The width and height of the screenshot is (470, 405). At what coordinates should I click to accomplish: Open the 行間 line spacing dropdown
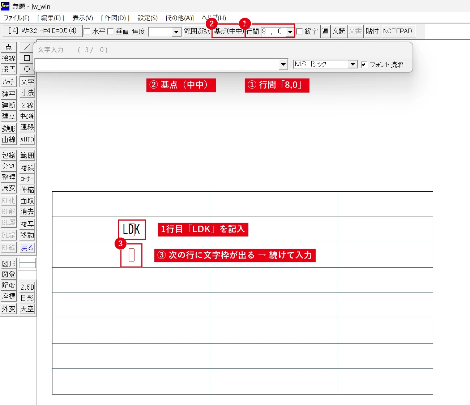point(290,32)
